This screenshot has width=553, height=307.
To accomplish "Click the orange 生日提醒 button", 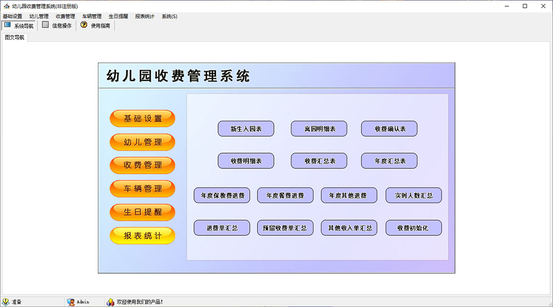I will (142, 212).
